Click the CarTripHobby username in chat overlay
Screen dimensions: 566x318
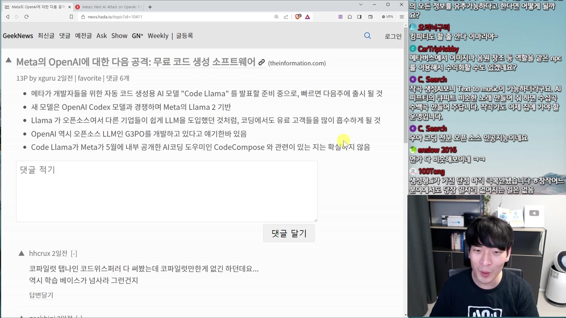pos(438,49)
